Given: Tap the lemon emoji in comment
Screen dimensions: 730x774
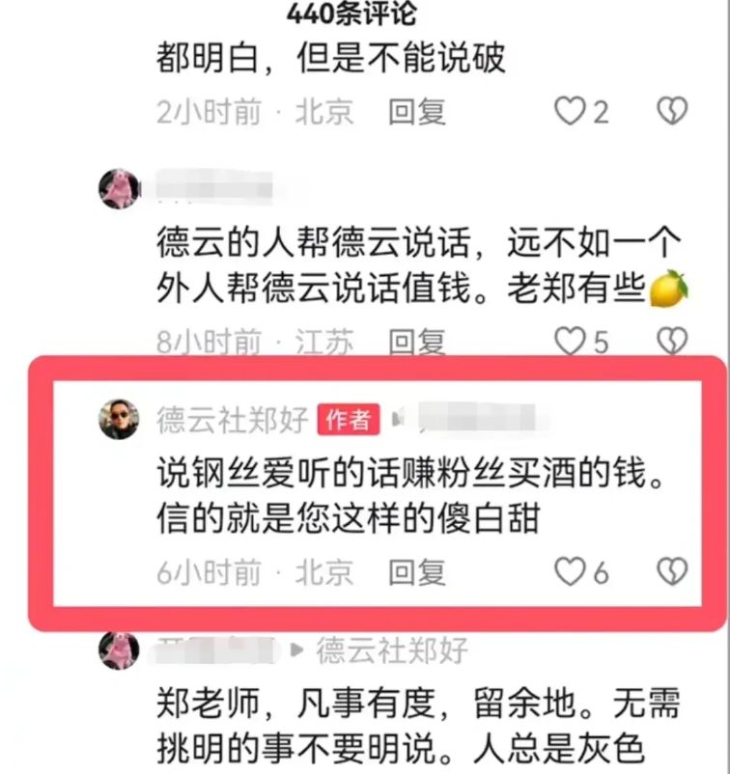Looking at the screenshot, I should pyautogui.click(x=669, y=289).
